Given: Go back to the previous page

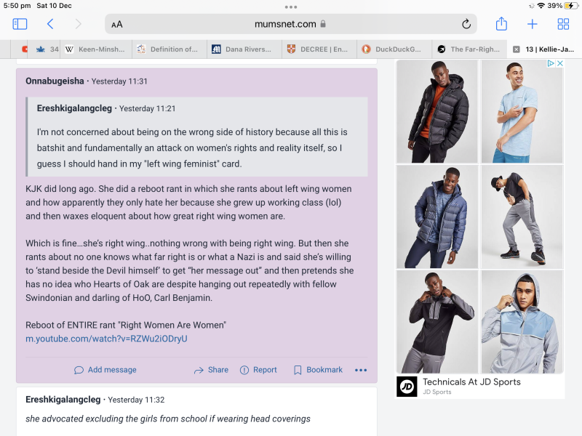Looking at the screenshot, I should pos(50,24).
